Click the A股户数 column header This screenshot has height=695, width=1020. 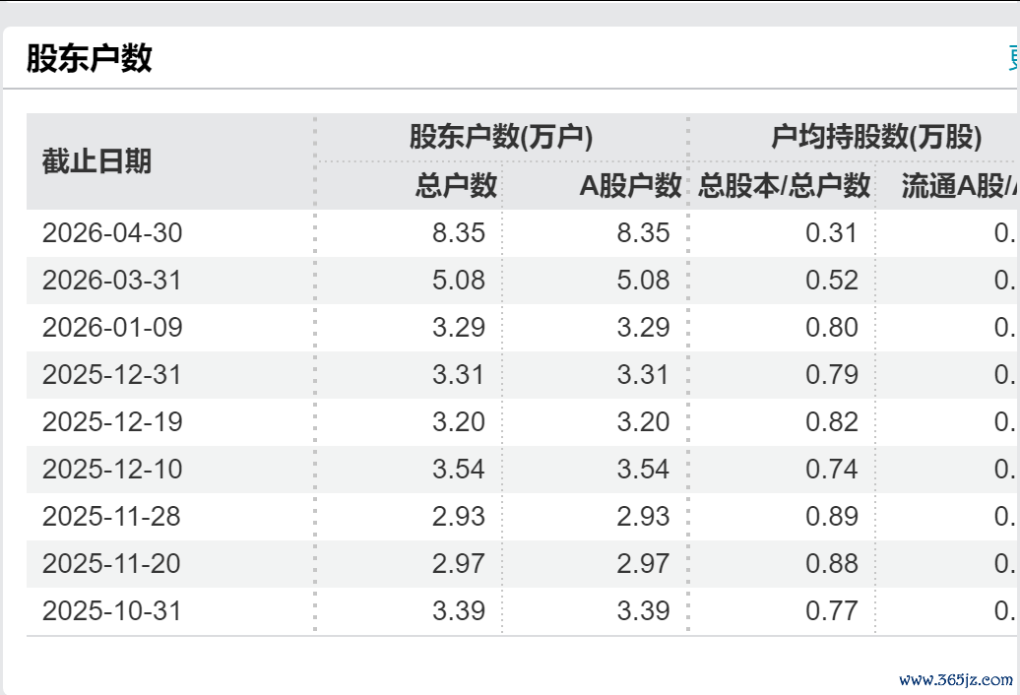click(x=630, y=186)
